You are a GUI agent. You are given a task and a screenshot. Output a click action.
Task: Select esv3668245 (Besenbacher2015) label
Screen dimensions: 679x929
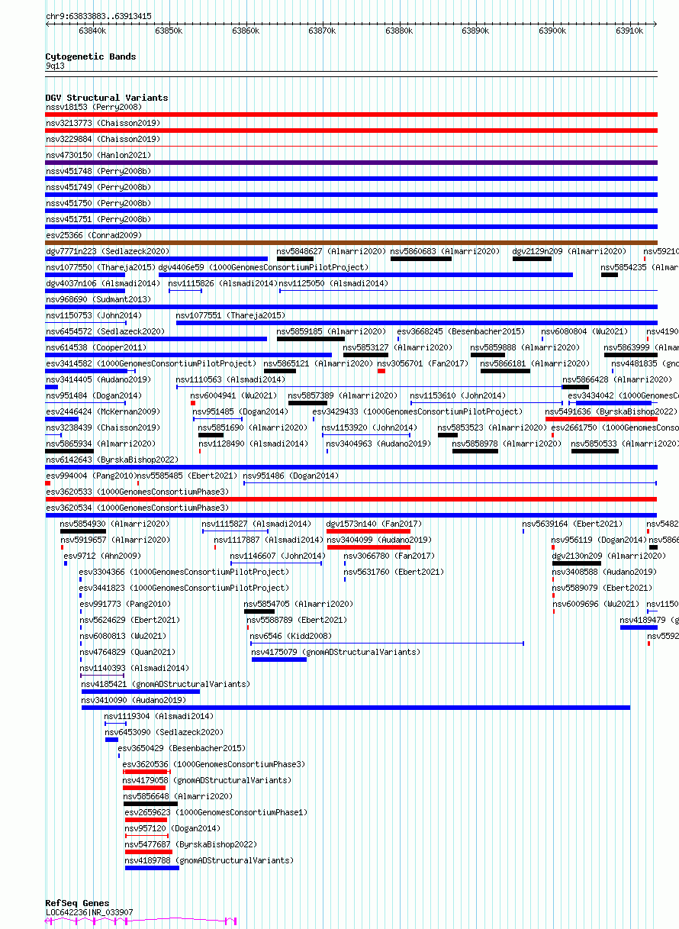(461, 331)
